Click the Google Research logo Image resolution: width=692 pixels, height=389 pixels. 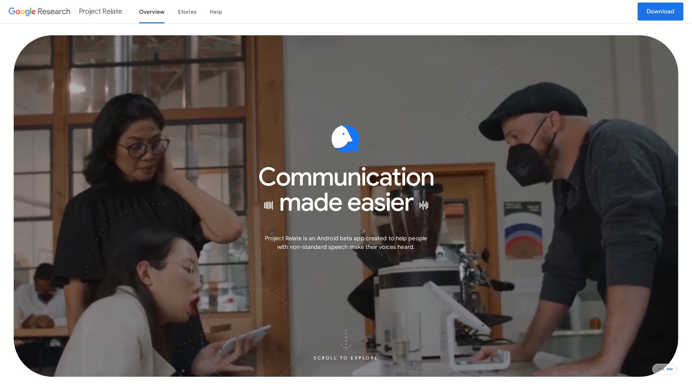click(39, 12)
